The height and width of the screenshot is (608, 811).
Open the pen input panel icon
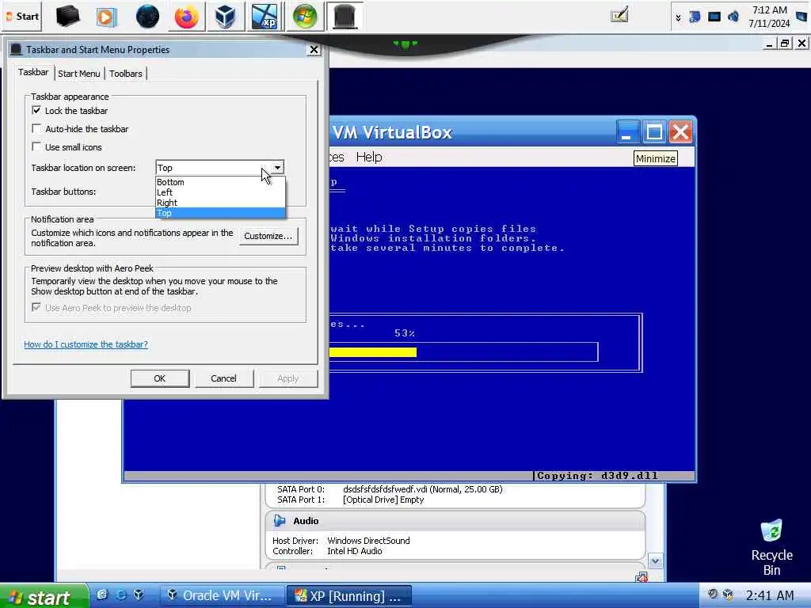[619, 14]
